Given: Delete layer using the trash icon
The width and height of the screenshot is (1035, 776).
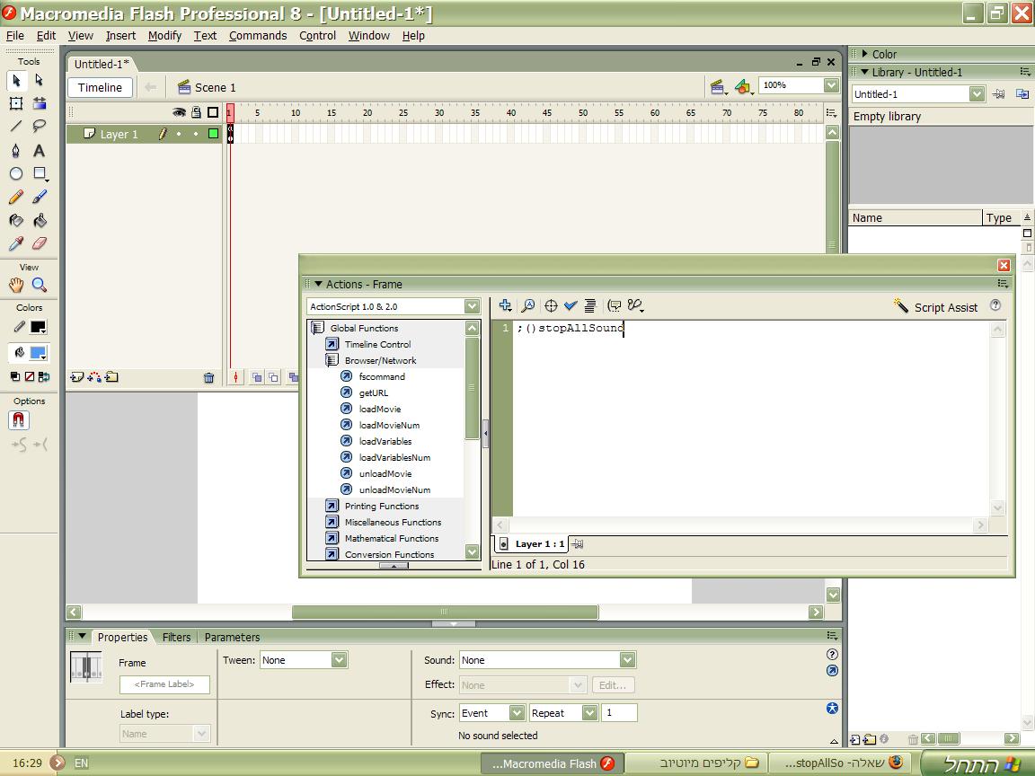Looking at the screenshot, I should click(208, 378).
